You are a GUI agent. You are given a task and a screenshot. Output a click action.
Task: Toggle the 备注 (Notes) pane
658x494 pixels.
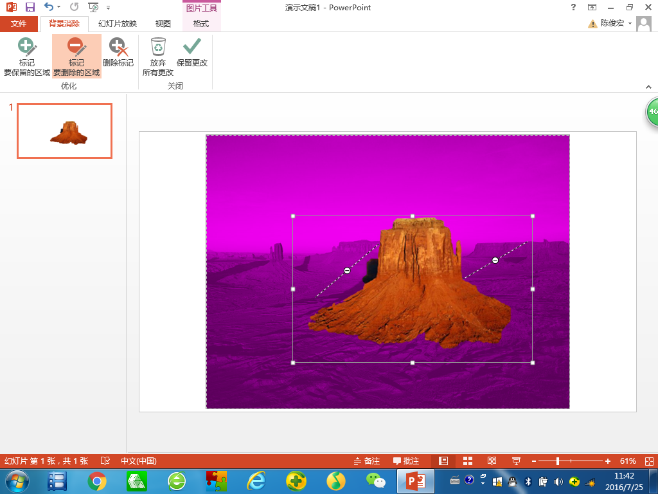point(367,461)
